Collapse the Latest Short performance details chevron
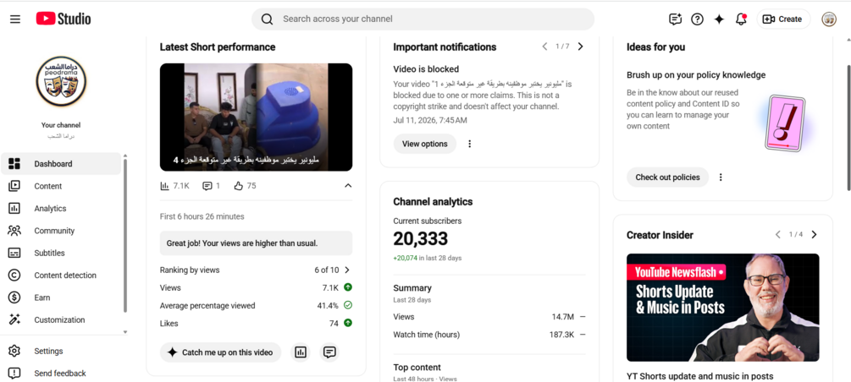Viewport: 851px width, 382px height. pyautogui.click(x=348, y=186)
